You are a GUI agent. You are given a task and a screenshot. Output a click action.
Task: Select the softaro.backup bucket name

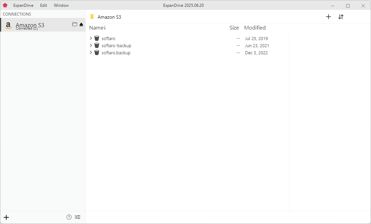(x=116, y=53)
